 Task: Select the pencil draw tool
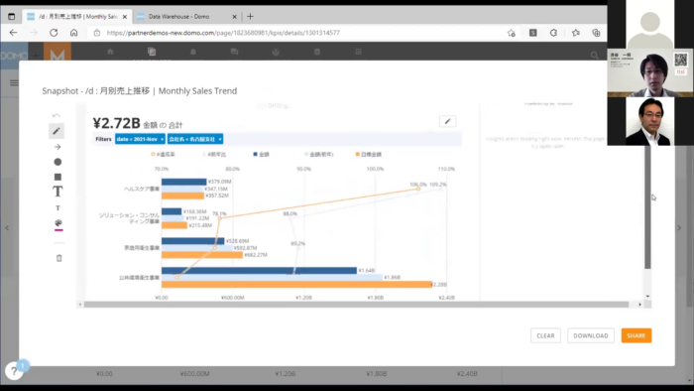click(57, 131)
